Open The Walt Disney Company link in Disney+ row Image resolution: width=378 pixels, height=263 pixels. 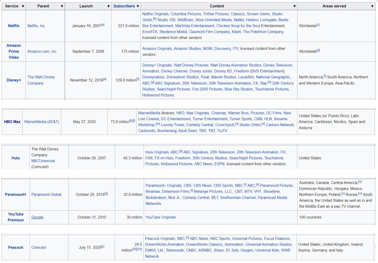[41, 80]
